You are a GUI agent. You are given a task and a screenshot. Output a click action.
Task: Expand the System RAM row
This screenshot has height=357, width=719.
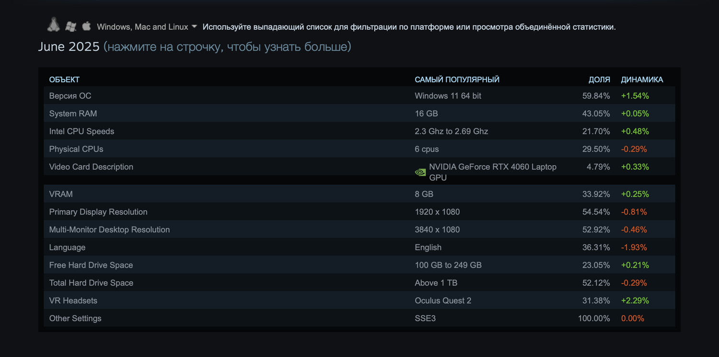73,114
